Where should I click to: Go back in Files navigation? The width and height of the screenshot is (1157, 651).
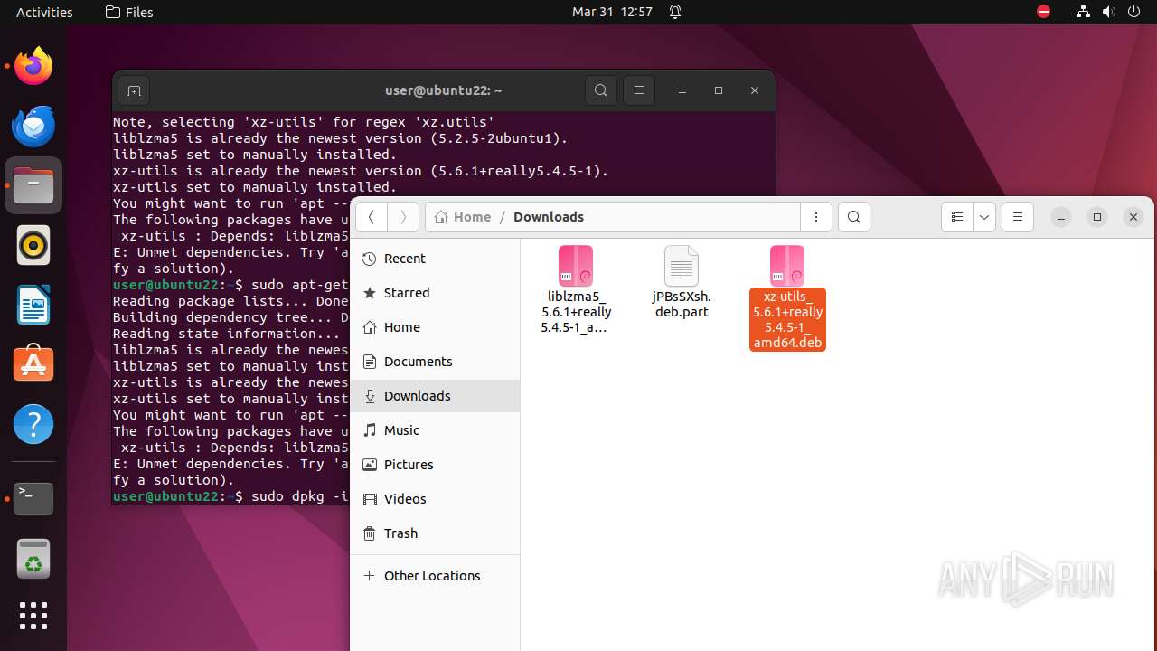point(372,217)
